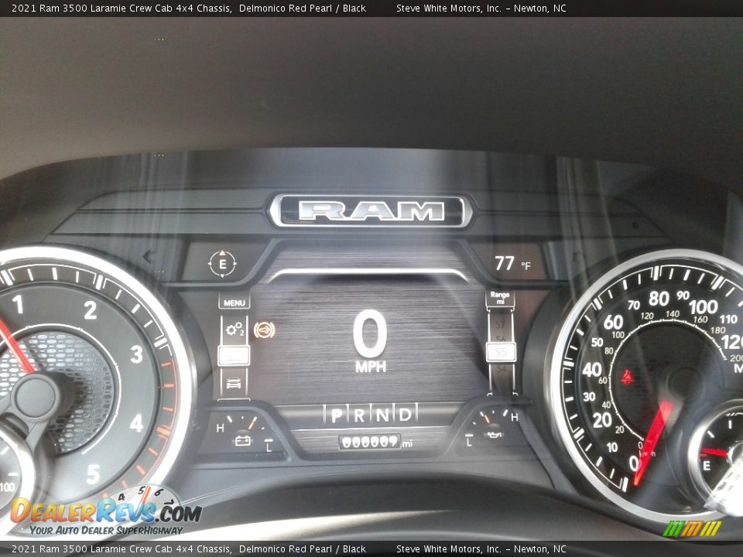Tap the odometer reading 000009 mi
The height and width of the screenshot is (557, 743).
pyautogui.click(x=376, y=442)
